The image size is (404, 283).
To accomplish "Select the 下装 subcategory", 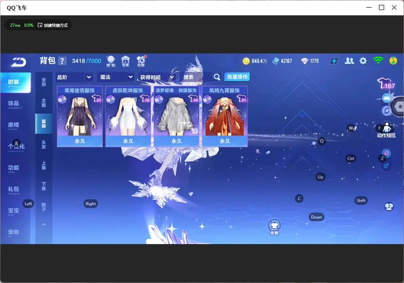I will [44, 186].
